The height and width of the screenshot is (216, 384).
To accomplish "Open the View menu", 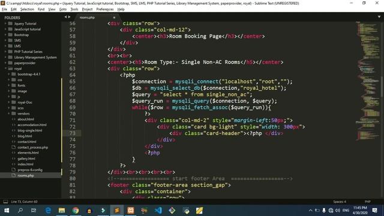I will tap(52, 10).
